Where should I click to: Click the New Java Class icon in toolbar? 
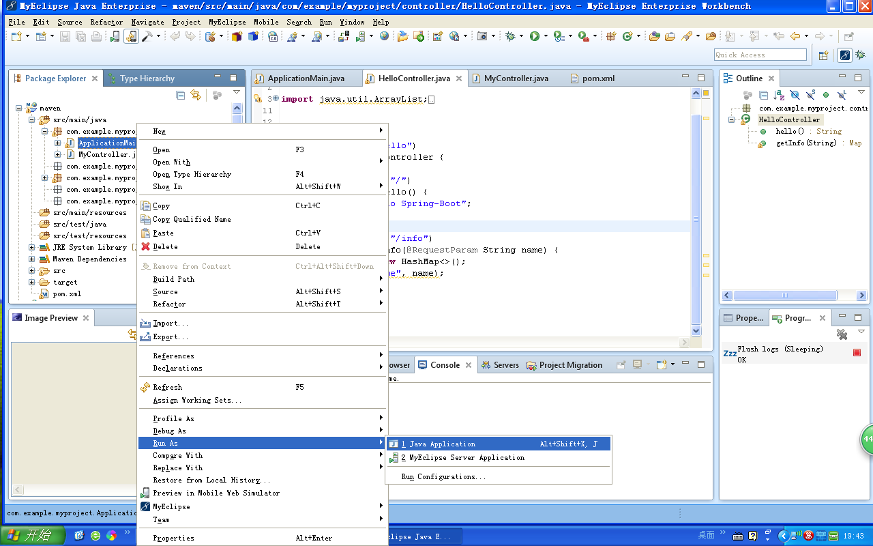(x=626, y=36)
